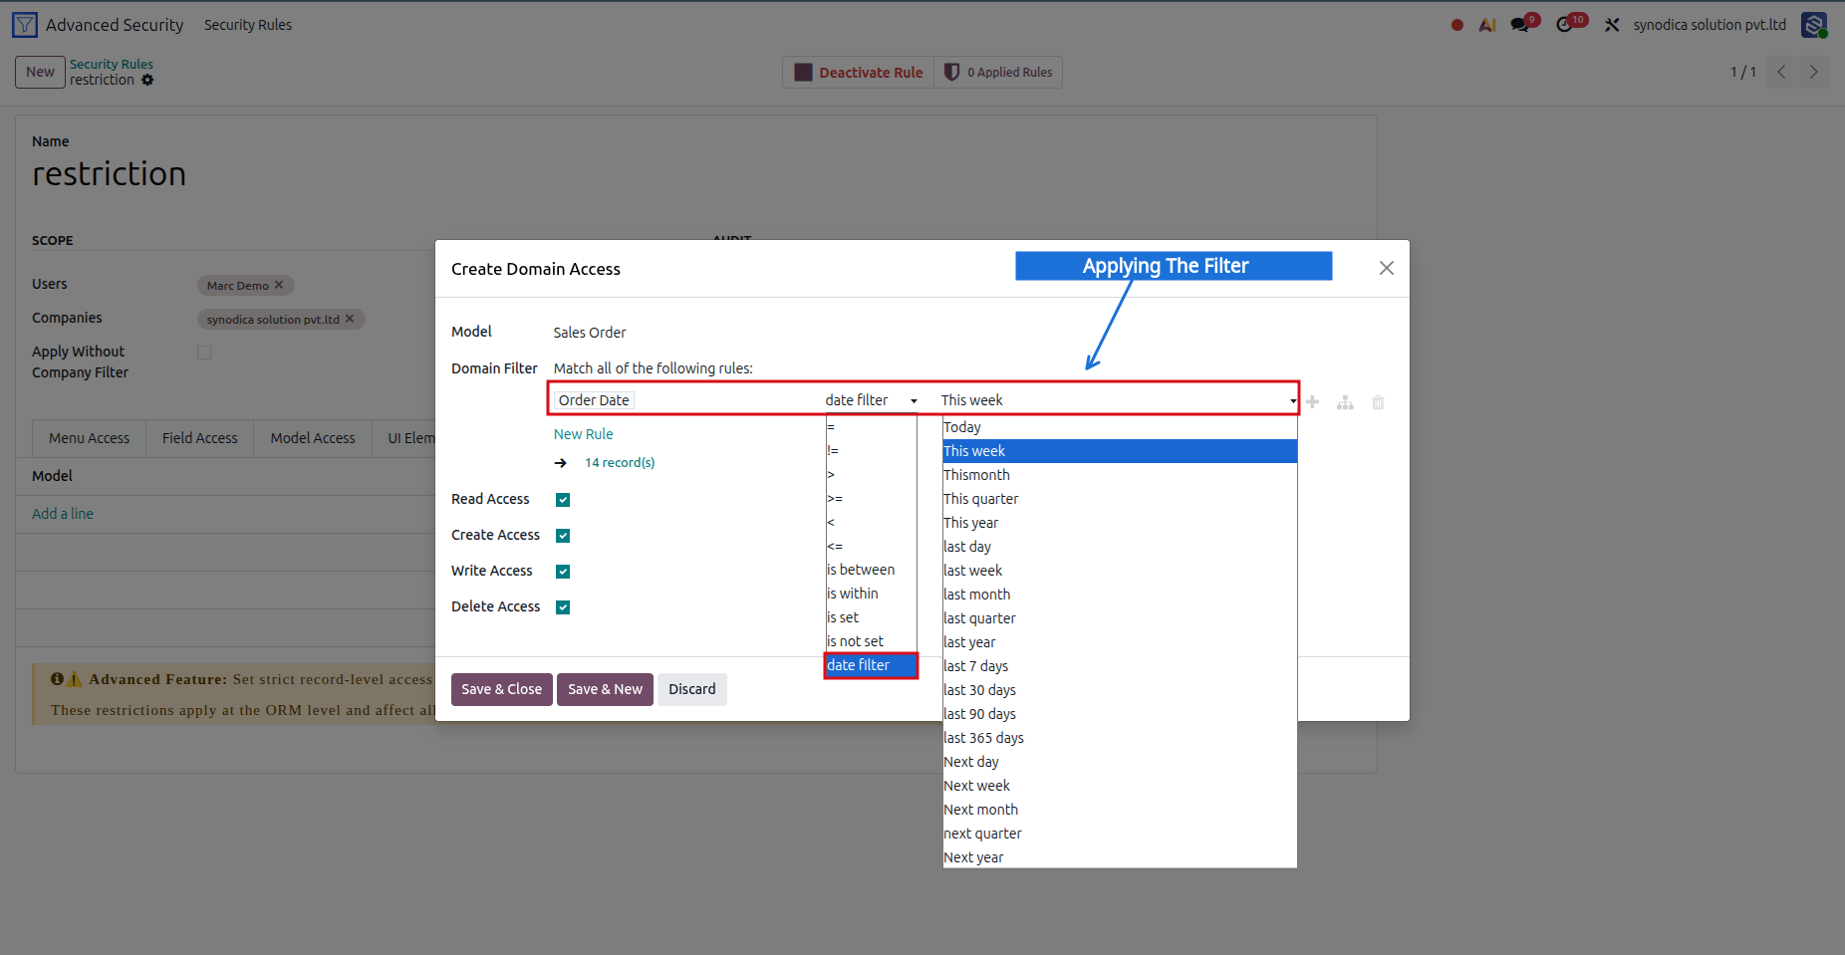Select the '!=' operator option
Image resolution: width=1845 pixels, height=955 pixels.
coord(871,451)
